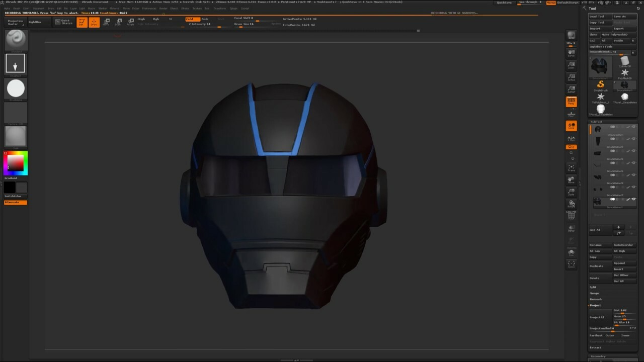Expand the Remesh section
Image resolution: width=644 pixels, height=362 pixels.
pos(595,299)
